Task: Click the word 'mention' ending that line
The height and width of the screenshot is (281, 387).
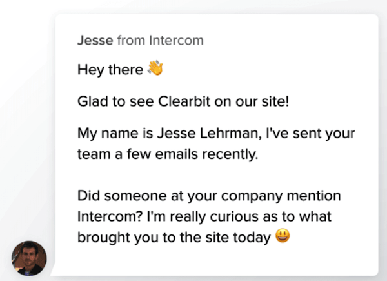Action: (314, 196)
